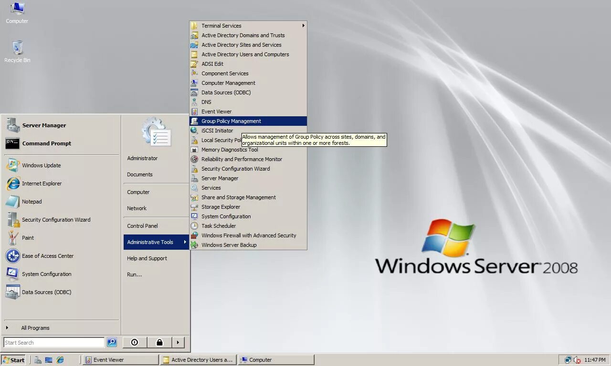Open Paint from the Start menu

click(28, 238)
